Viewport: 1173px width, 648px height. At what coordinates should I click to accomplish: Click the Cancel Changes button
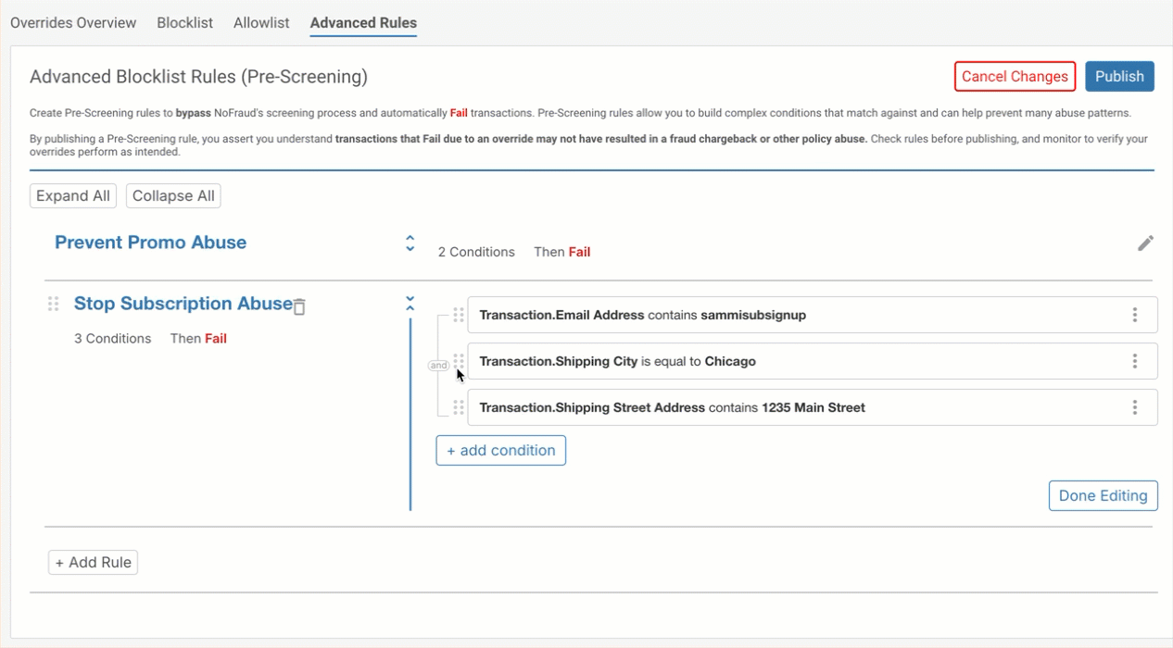tap(1015, 77)
